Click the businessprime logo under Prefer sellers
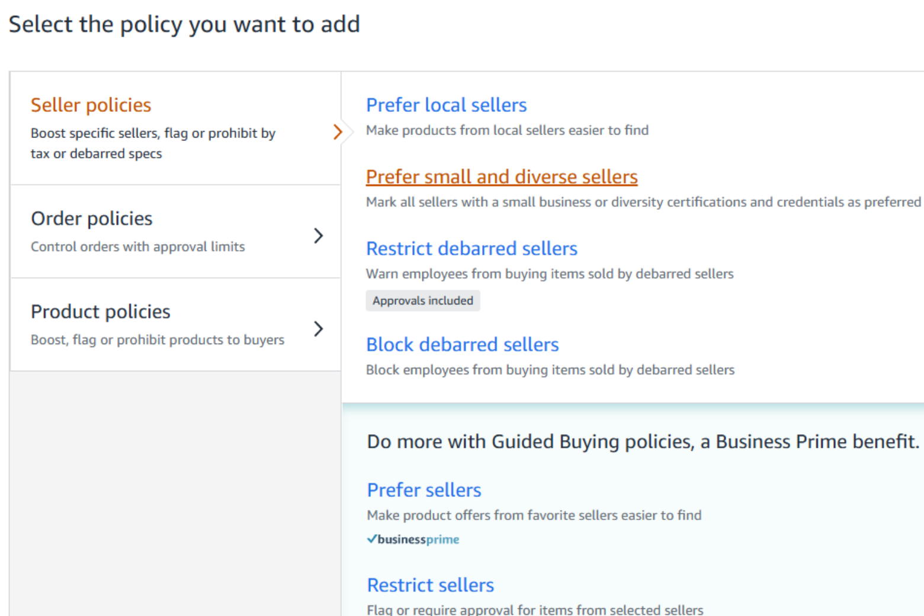This screenshot has height=616, width=924. click(x=413, y=539)
